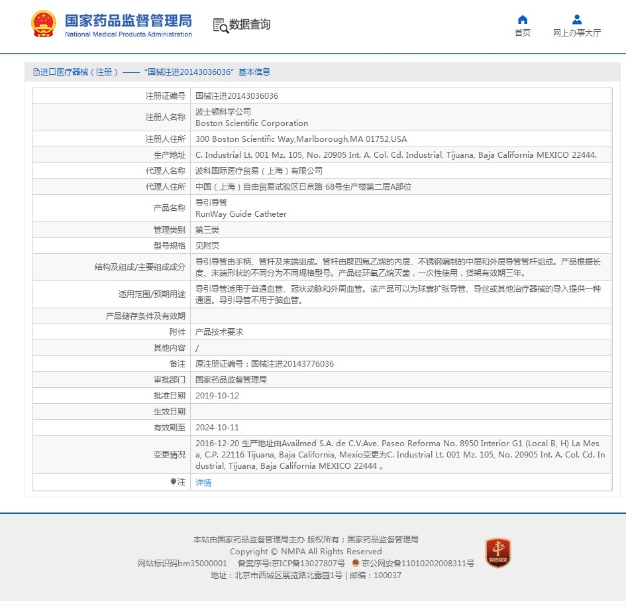Click the footer 本站由国家药品监督管理局主办 line

click(x=306, y=540)
